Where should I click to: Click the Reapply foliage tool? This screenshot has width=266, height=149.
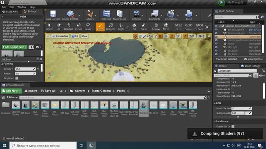coord(111,26)
